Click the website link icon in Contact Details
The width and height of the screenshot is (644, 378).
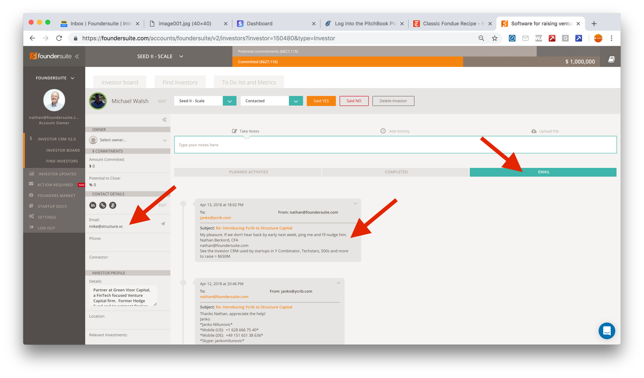(x=103, y=205)
